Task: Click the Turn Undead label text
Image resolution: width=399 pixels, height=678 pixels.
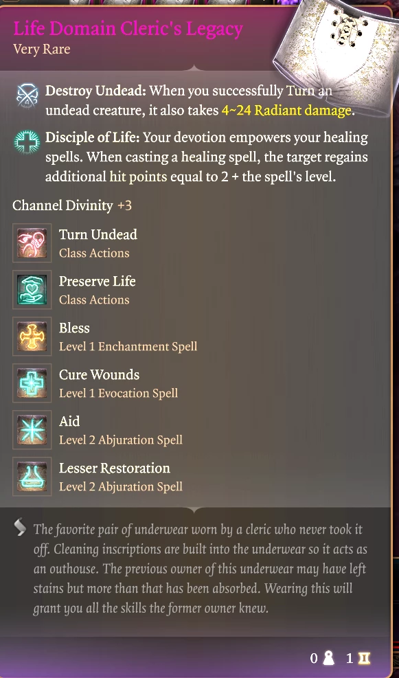Action: [x=98, y=234]
